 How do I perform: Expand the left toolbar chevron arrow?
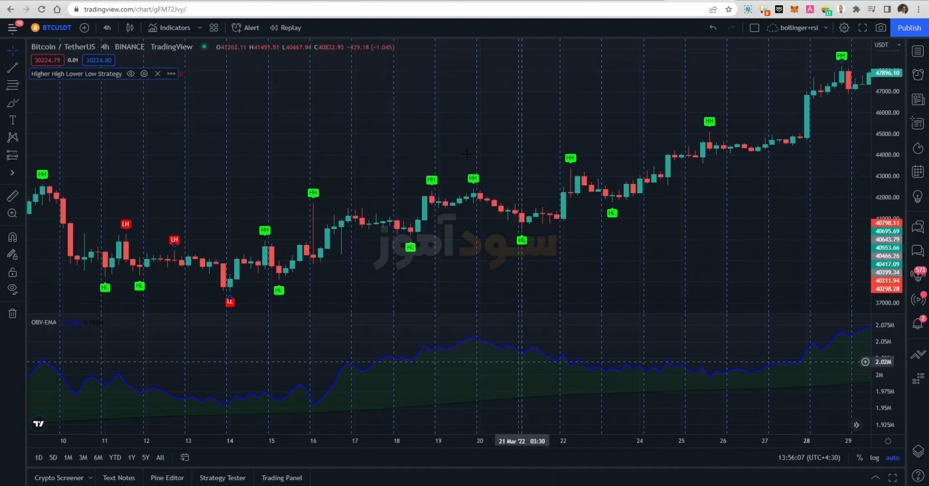coord(13,173)
